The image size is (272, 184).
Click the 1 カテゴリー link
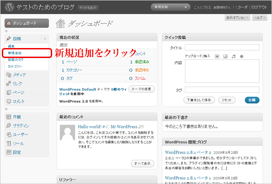pyautogui.click(x=72, y=70)
